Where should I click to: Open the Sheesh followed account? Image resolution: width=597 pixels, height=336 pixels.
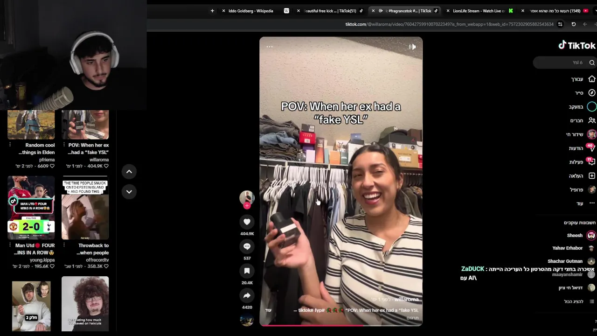point(580,236)
